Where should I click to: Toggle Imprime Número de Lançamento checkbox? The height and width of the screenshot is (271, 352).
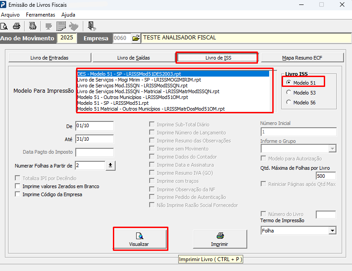click(x=152, y=132)
